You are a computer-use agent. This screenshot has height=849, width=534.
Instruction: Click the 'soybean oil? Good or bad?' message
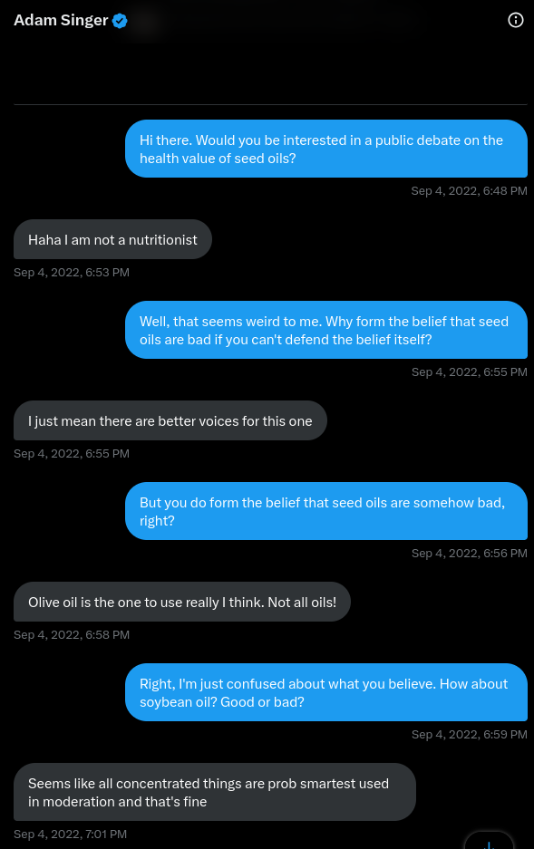pyautogui.click(x=326, y=692)
